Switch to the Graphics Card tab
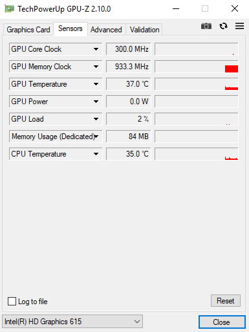This screenshot has height=332, width=249. 28,30
